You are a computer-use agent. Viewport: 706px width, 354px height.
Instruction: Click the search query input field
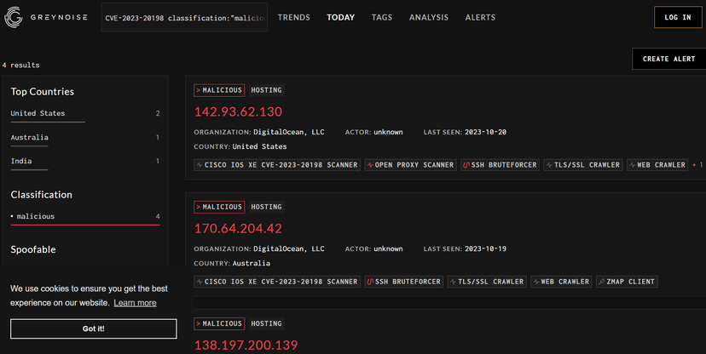(x=184, y=18)
